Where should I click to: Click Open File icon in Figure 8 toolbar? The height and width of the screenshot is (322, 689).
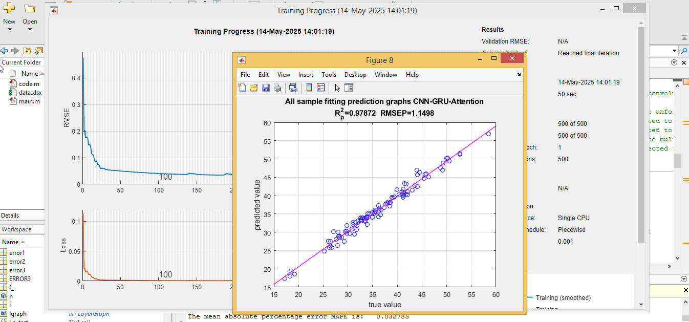point(254,88)
